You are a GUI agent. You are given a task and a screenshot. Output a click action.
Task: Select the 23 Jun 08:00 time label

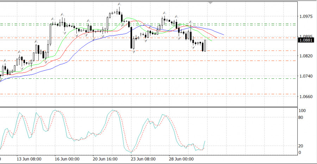pyautogui.click(x=142, y=159)
